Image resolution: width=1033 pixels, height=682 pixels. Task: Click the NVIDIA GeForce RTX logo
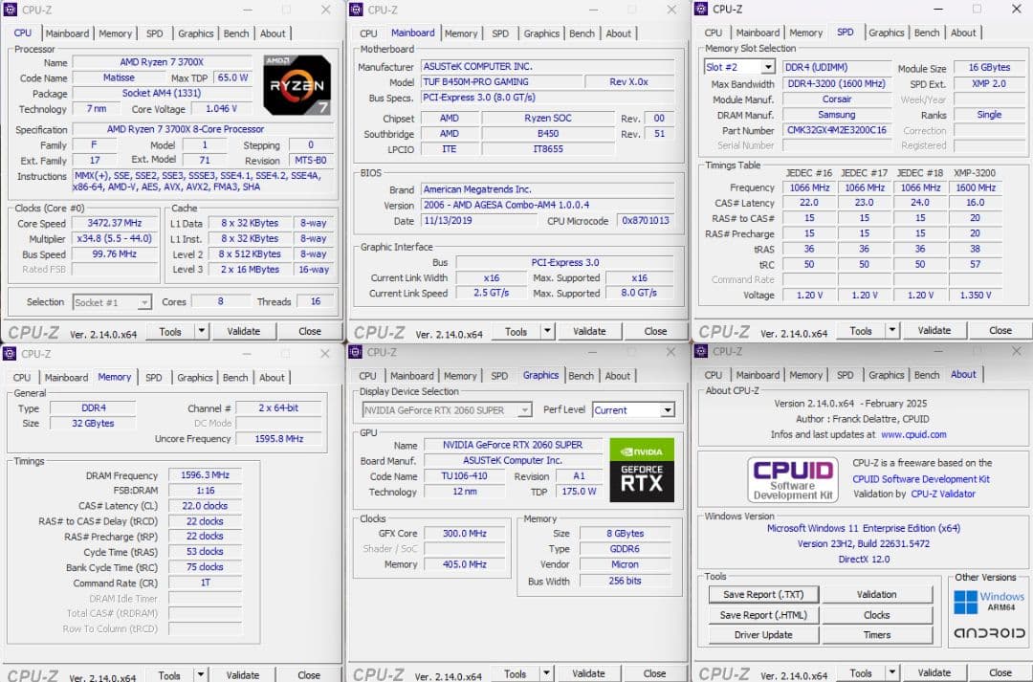[642, 469]
